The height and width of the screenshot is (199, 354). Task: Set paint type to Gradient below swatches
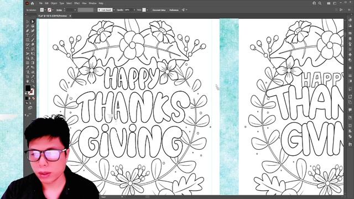coord(30,98)
